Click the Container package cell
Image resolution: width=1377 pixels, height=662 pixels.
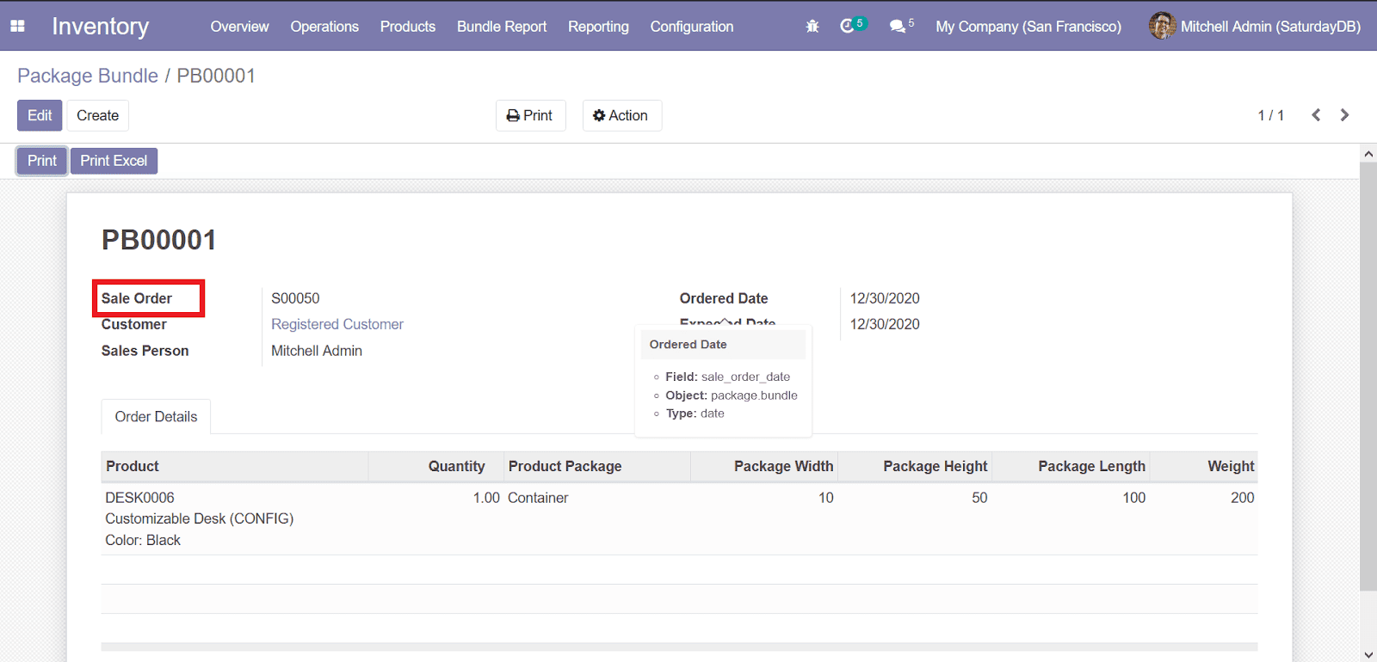click(x=538, y=498)
